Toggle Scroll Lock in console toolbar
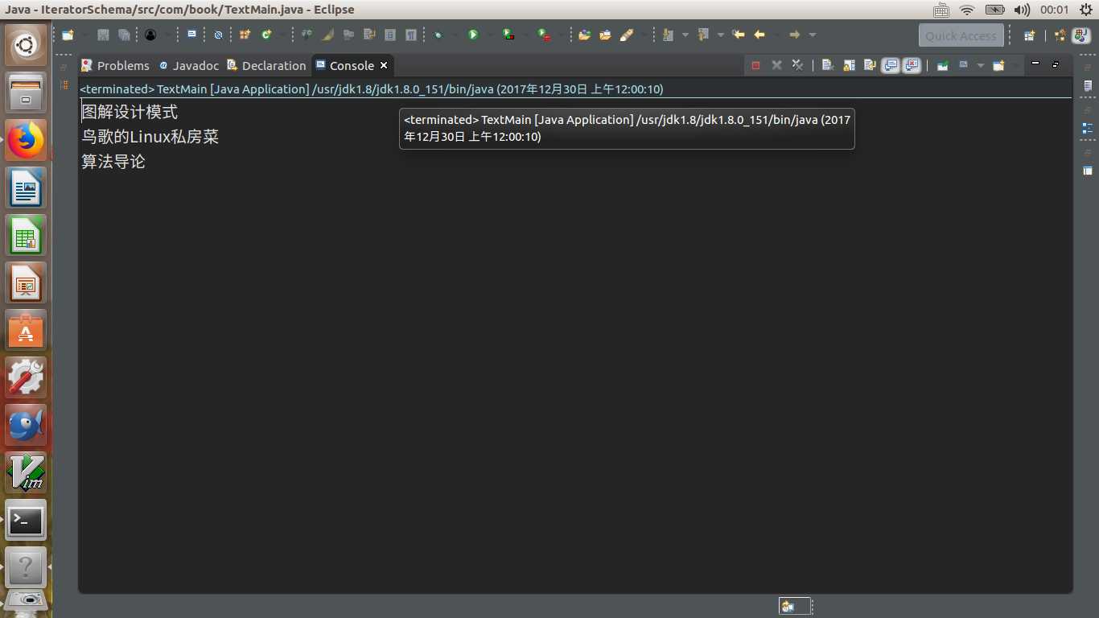Screen dimensions: 1099x618 click(849, 65)
